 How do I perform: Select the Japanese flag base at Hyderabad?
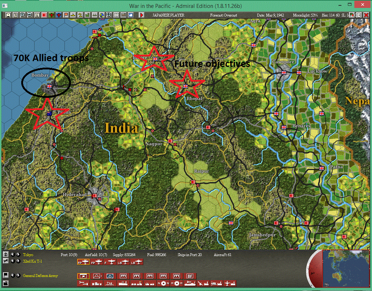(x=94, y=196)
